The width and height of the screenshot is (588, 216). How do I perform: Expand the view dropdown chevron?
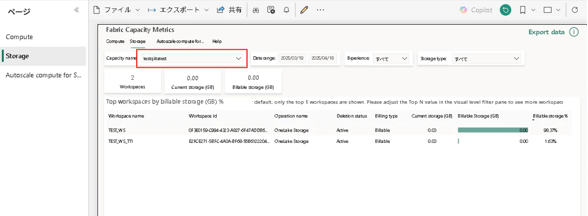click(x=558, y=10)
